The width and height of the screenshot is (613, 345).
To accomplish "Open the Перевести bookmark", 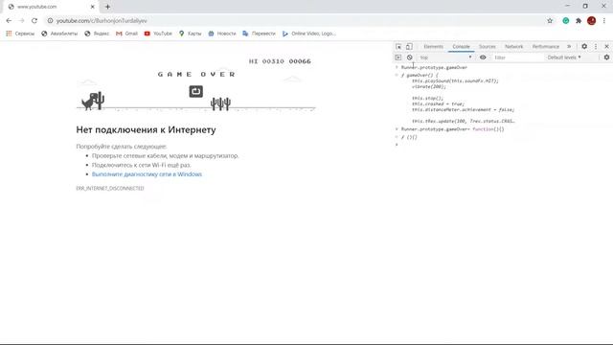I will click(259, 34).
